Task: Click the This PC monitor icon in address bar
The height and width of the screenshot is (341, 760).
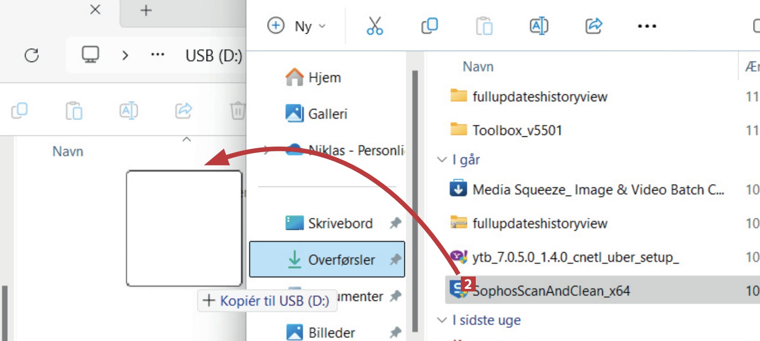Action: tap(90, 55)
